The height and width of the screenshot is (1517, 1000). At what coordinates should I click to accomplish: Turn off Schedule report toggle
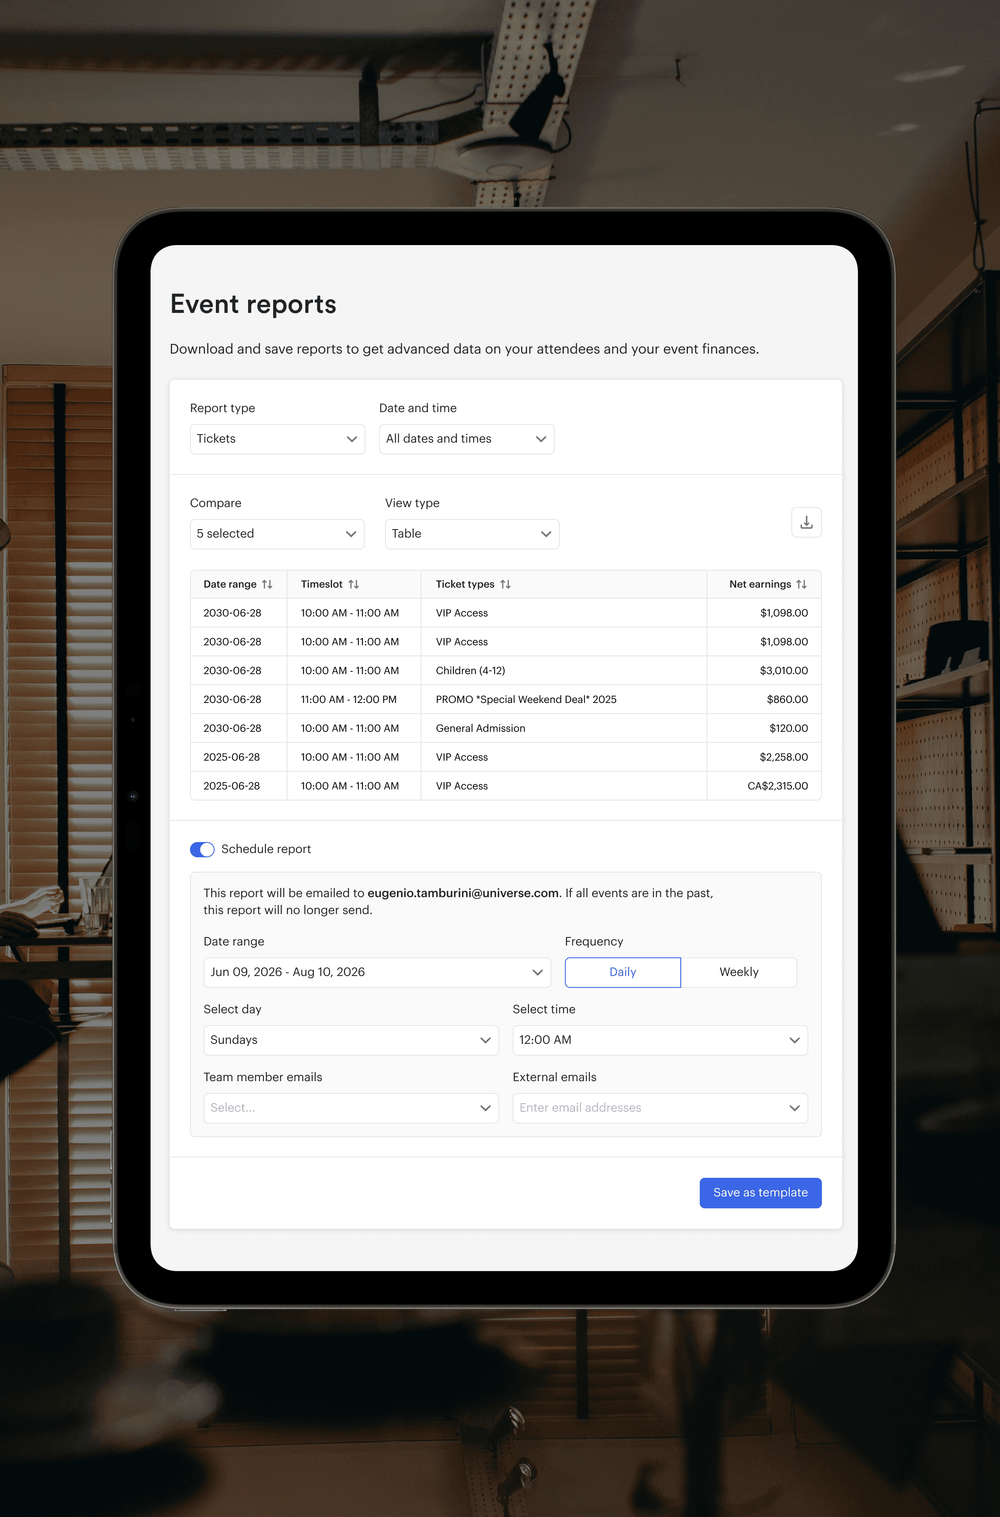pos(202,850)
